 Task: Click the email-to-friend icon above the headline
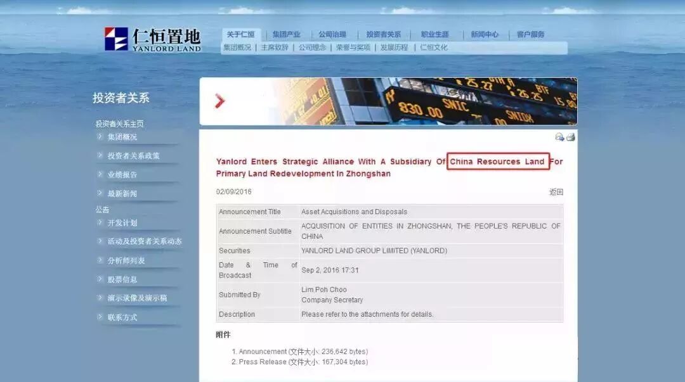(x=559, y=137)
